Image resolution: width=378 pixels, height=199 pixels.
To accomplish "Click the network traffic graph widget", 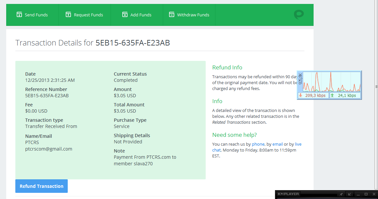I will 332,82.
